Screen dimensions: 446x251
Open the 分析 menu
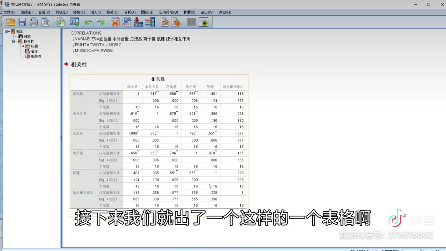point(129,12)
